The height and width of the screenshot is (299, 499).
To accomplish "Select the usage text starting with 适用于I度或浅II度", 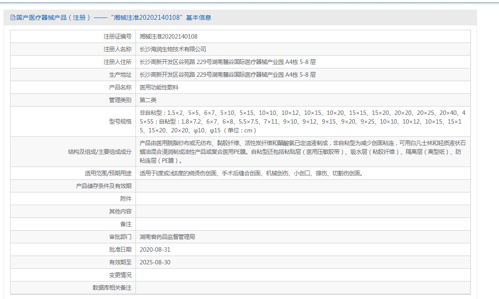I will tap(251, 173).
